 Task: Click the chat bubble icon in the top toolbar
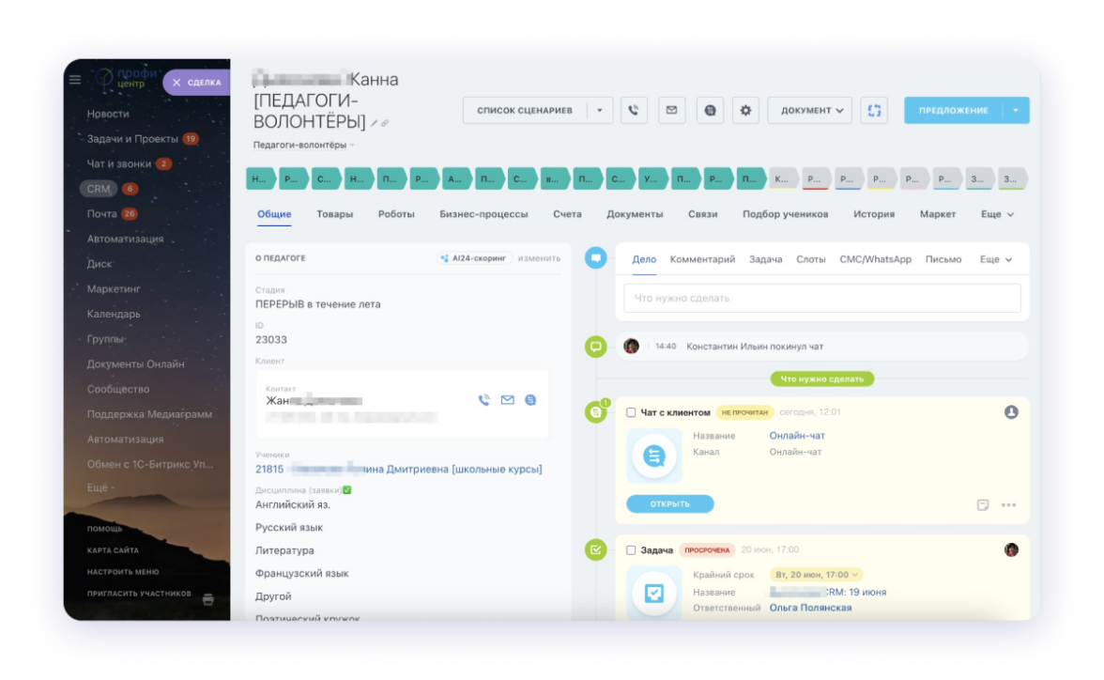pyautogui.click(x=710, y=111)
